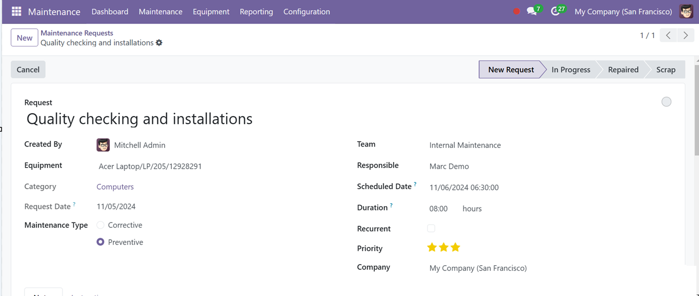Open the Equipment menu
Screen dimensions: 699x296
click(x=211, y=11)
